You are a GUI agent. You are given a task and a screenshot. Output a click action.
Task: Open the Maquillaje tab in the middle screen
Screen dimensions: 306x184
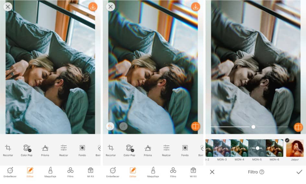(153, 172)
